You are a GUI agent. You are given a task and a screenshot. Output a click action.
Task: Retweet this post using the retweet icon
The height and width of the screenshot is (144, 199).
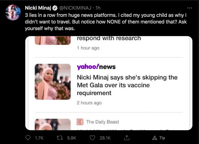[60, 138]
